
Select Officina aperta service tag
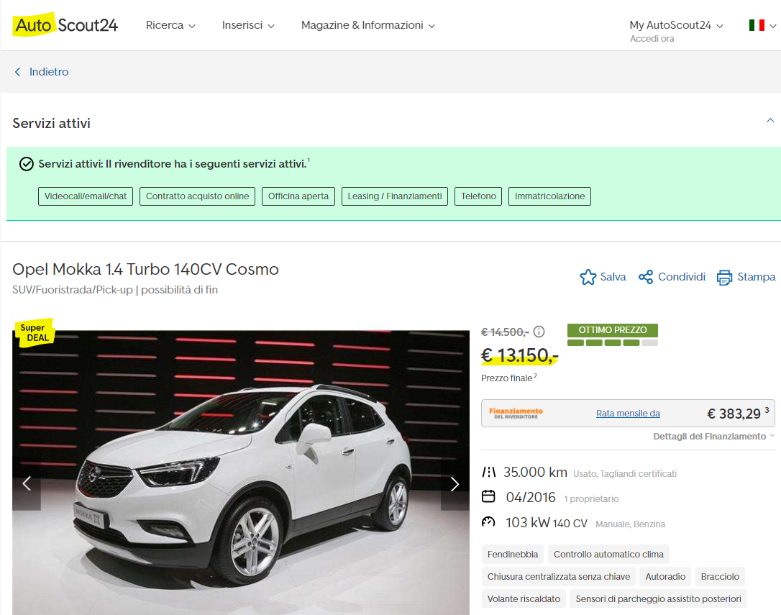(298, 196)
